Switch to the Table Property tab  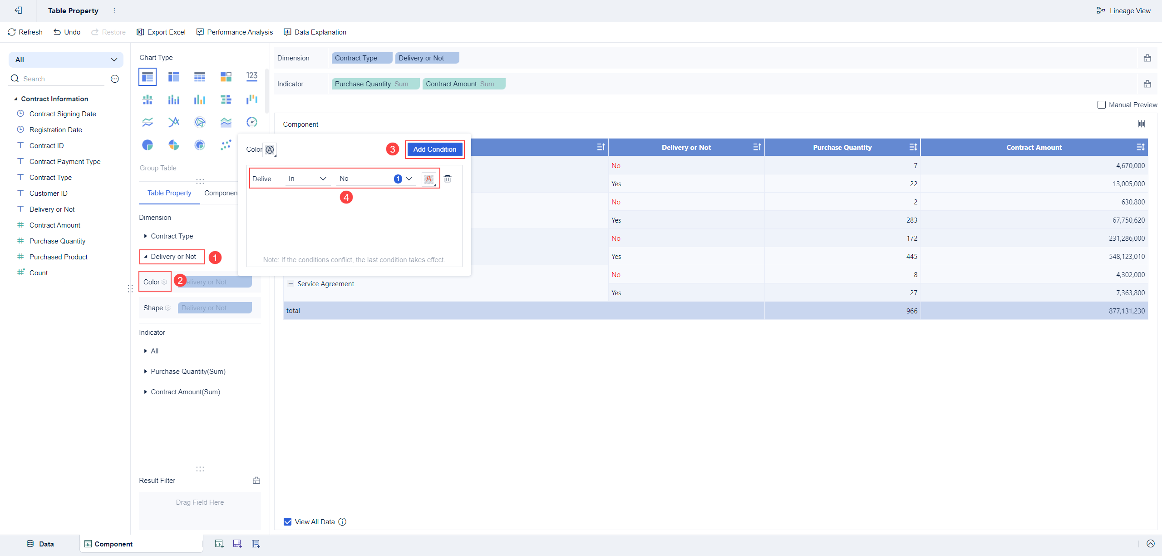point(169,193)
